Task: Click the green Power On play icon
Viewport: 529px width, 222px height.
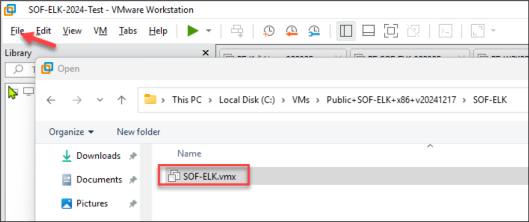Action: pyautogui.click(x=193, y=31)
